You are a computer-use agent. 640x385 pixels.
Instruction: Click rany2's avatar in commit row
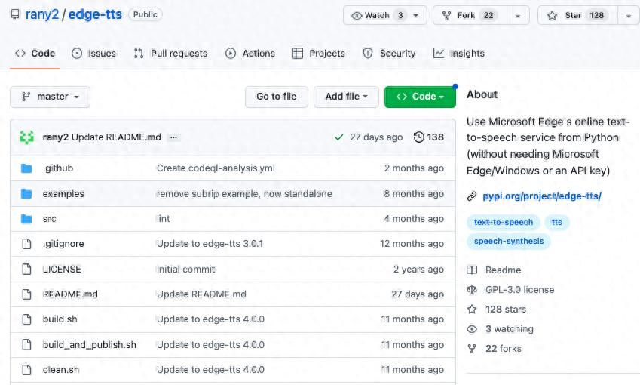pyautogui.click(x=27, y=137)
